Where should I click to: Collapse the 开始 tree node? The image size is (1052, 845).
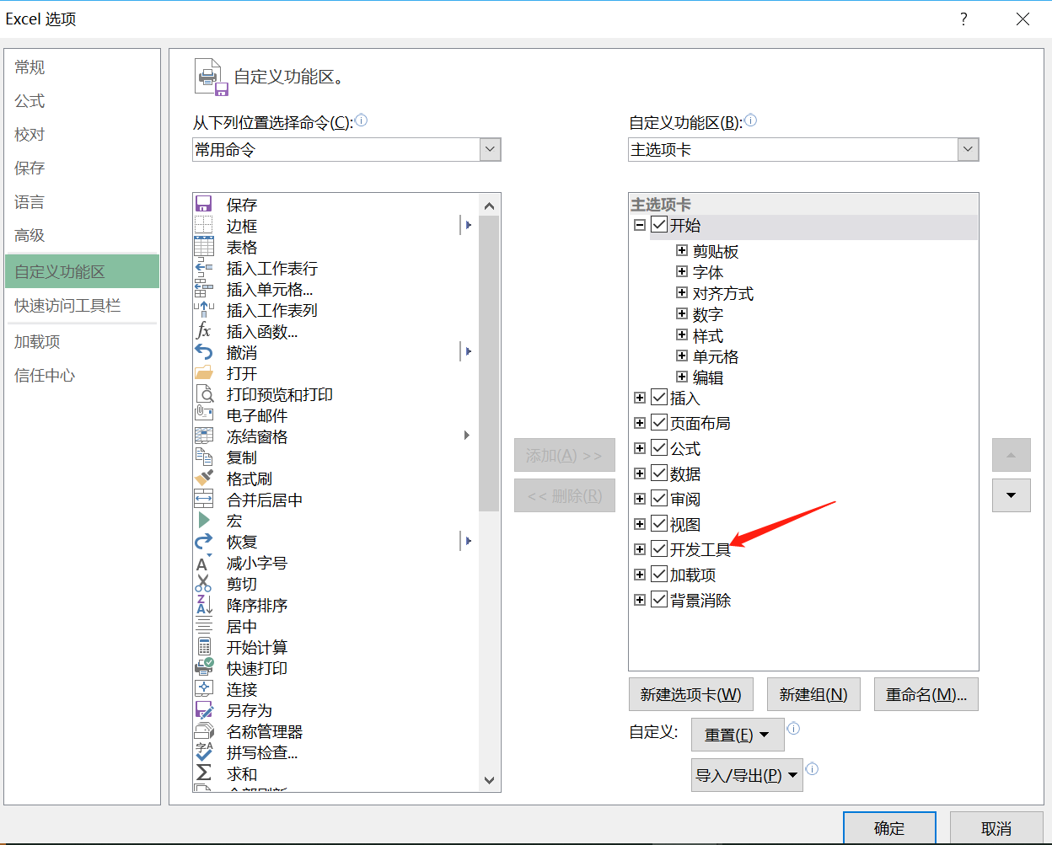[640, 225]
